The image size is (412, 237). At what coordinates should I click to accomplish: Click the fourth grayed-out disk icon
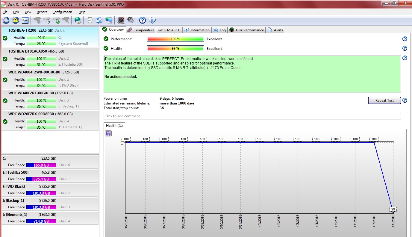point(66,20)
